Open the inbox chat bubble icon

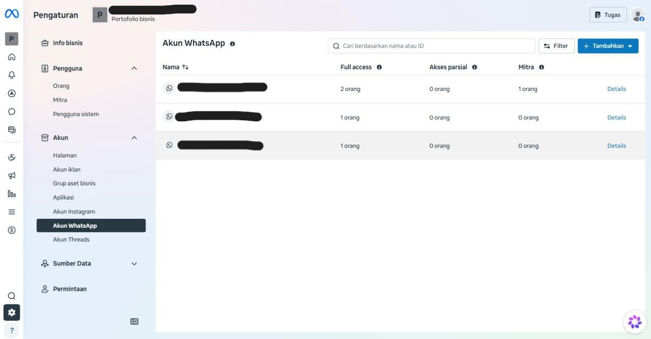12,112
